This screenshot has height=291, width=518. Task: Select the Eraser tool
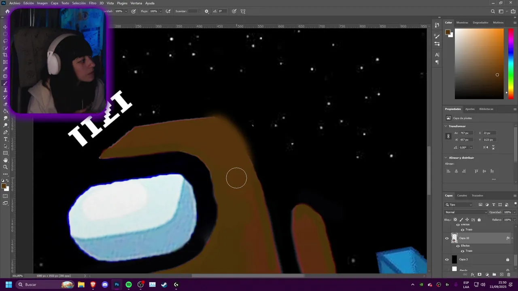[5, 104]
